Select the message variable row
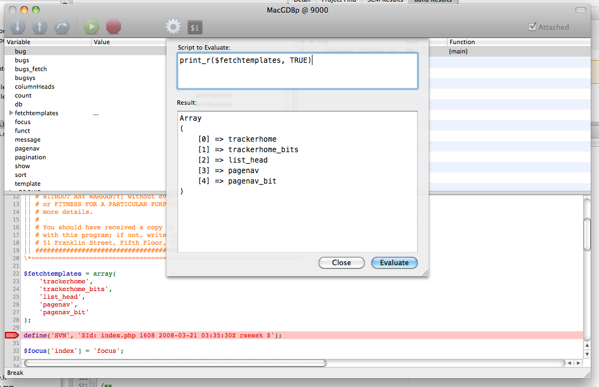 (85, 139)
